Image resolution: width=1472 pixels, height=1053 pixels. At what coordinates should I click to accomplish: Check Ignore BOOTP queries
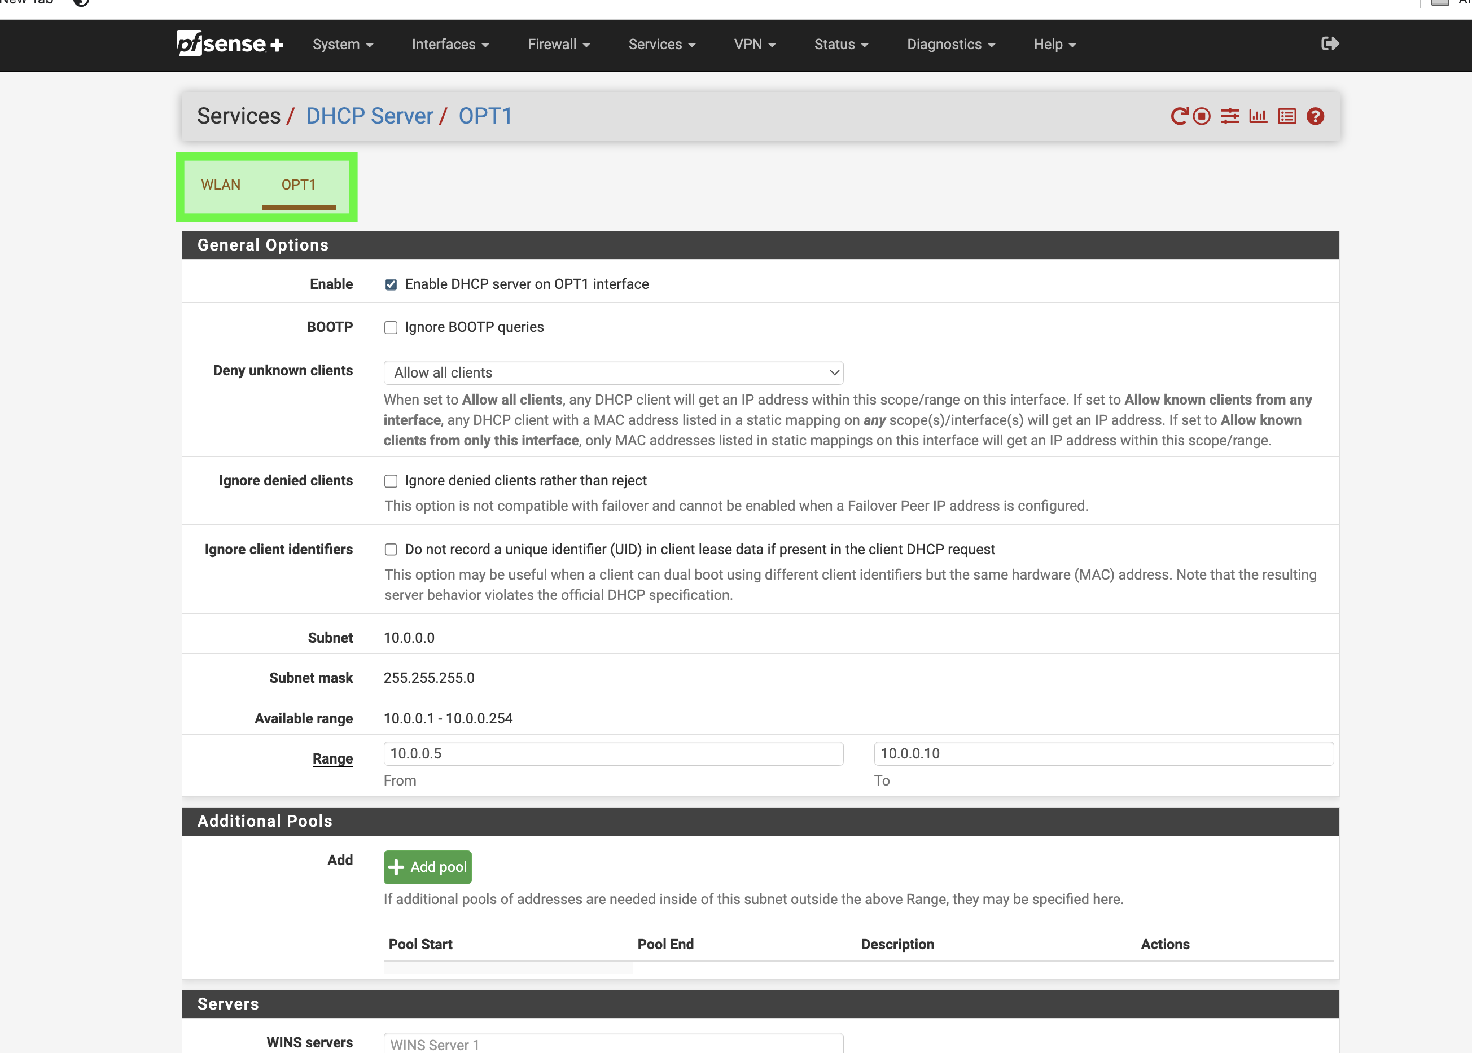(391, 327)
